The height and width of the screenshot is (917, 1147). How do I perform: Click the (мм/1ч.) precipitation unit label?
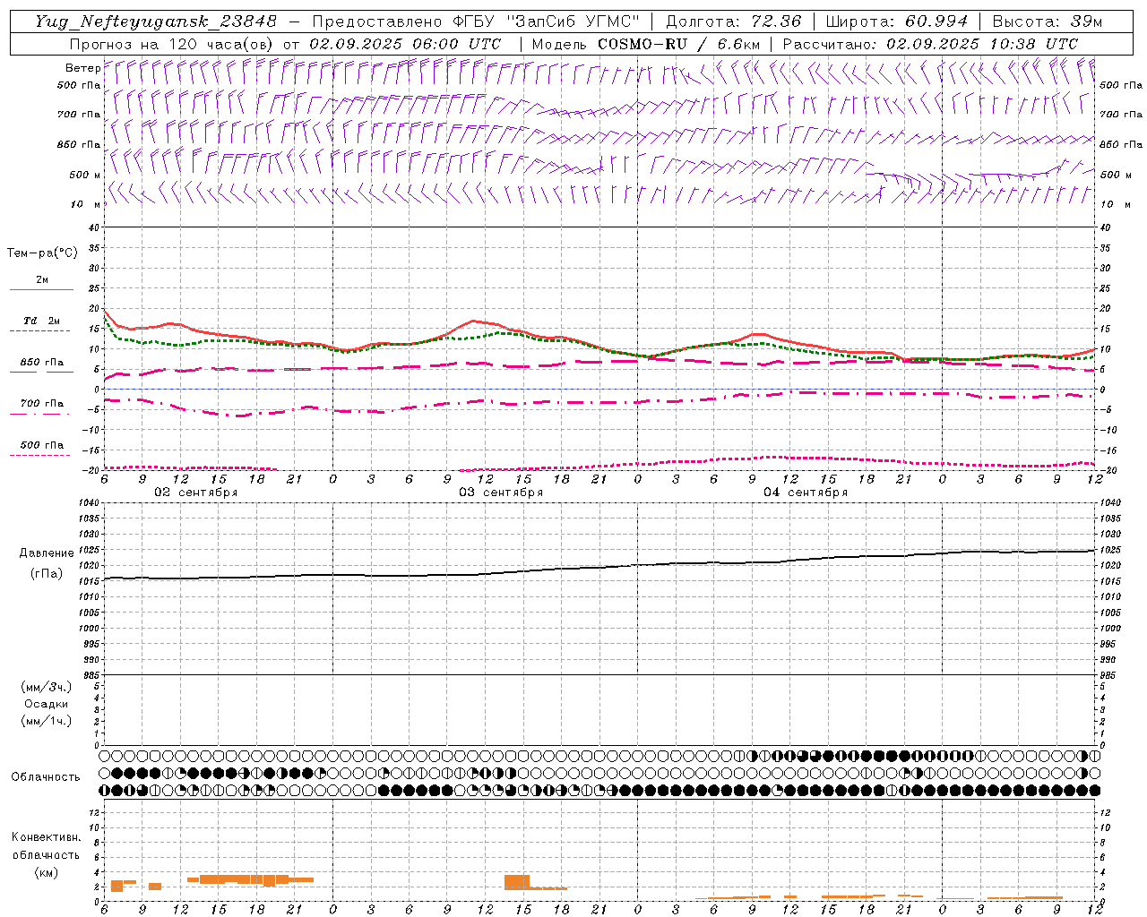point(47,722)
